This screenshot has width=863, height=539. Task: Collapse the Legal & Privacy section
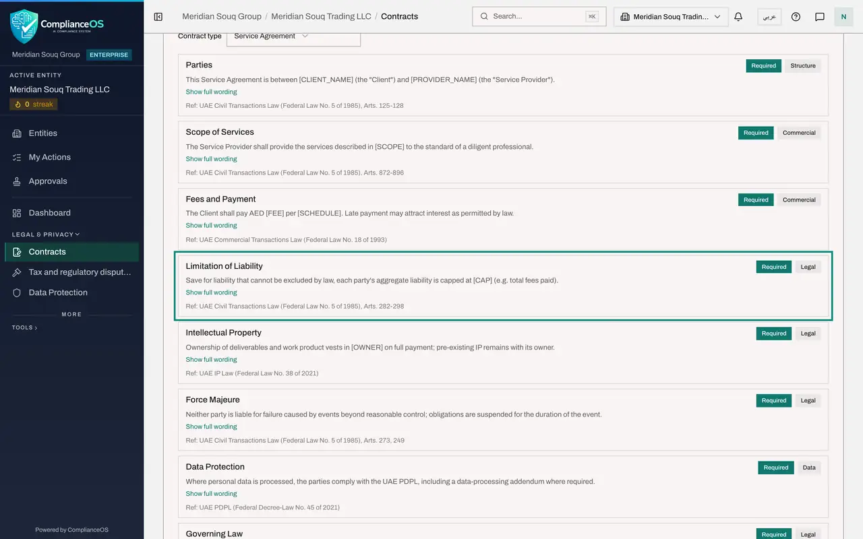46,234
